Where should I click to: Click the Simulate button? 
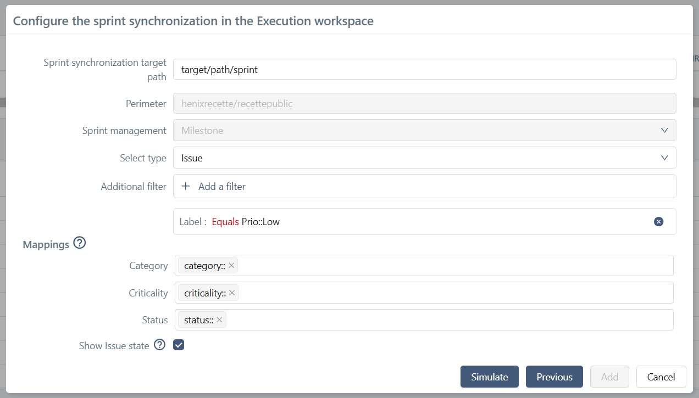tap(489, 377)
